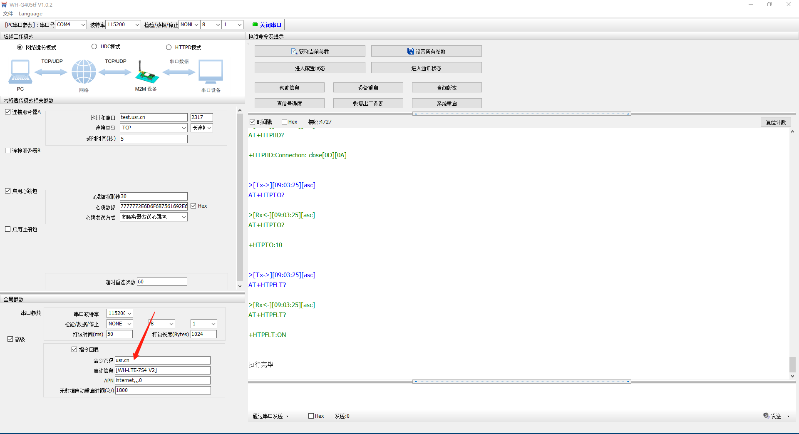
Task: Open the File menu
Action: click(8, 14)
